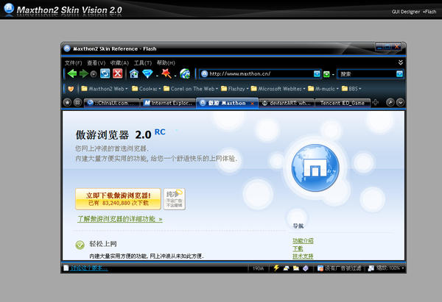Click the zoom page icon in status bar
Image resolution: width=442 pixels, height=302 pixels.
pos(371,268)
